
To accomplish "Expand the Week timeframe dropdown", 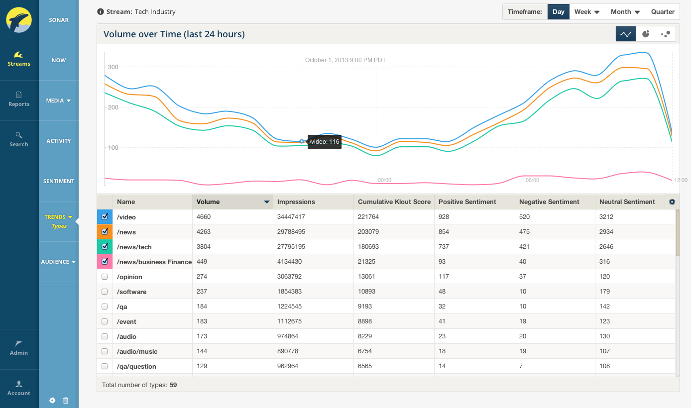I will coord(586,11).
